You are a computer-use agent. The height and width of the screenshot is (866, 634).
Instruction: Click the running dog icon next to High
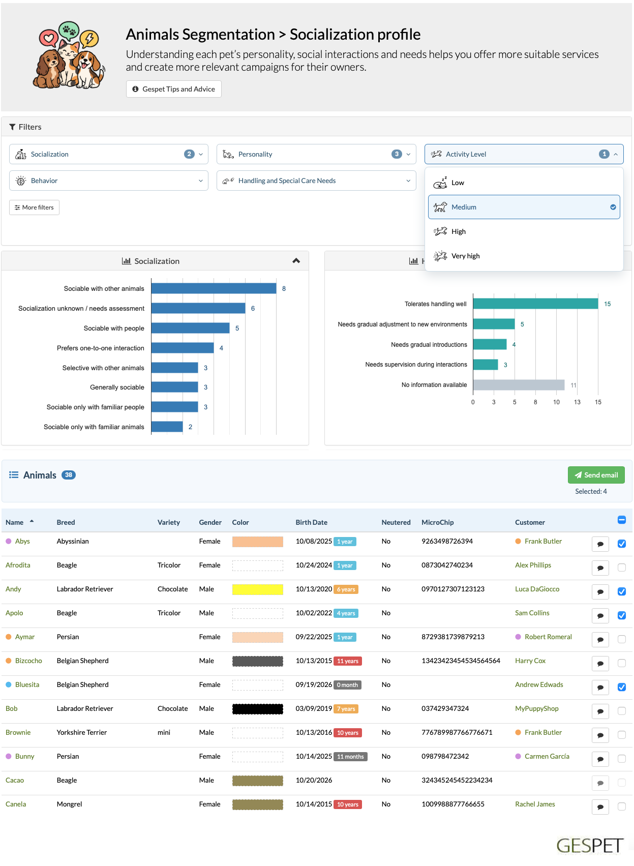click(x=440, y=231)
